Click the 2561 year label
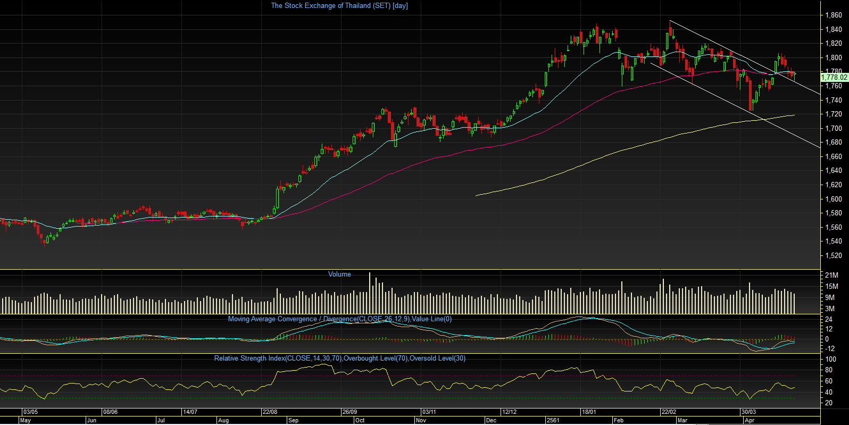Screen dimensions: 849x425 pyautogui.click(x=553, y=421)
